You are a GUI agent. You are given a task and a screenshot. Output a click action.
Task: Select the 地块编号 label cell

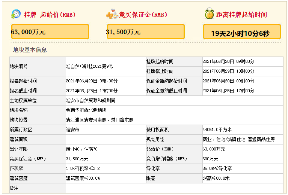tap(38, 66)
